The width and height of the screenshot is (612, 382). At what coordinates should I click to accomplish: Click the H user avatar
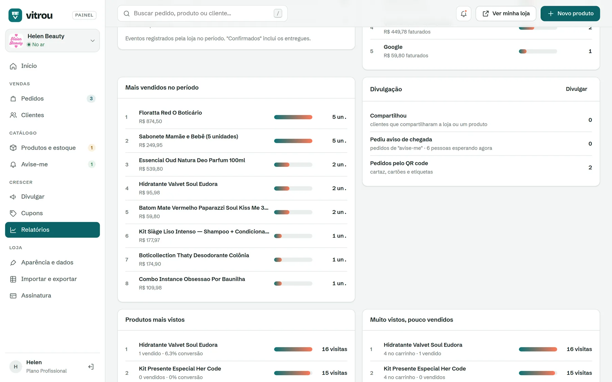click(16, 367)
